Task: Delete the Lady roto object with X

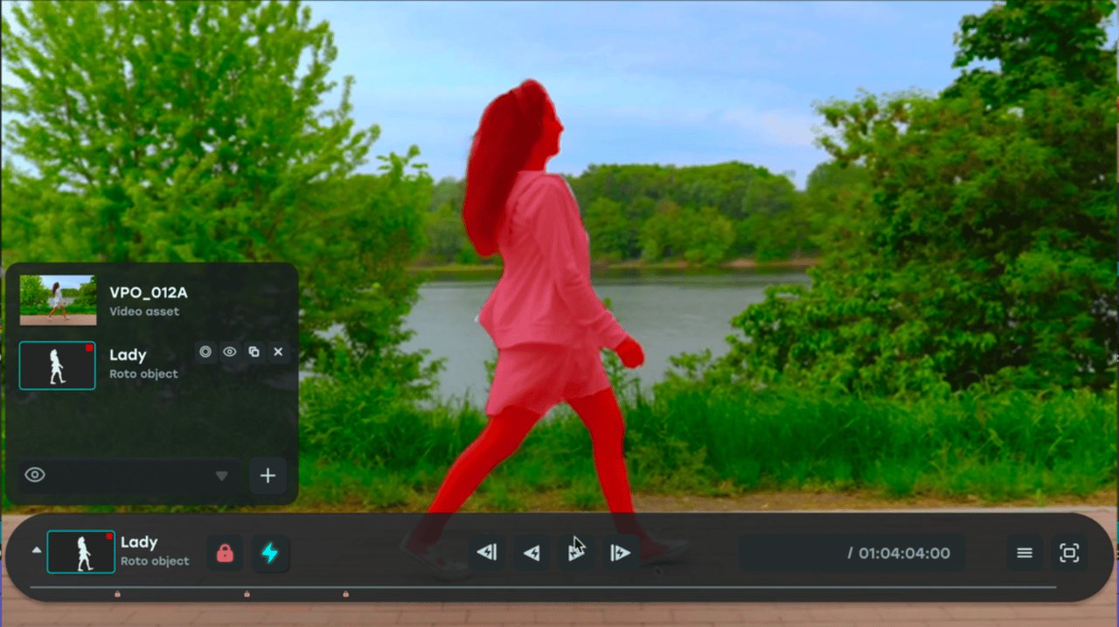Action: tap(278, 352)
